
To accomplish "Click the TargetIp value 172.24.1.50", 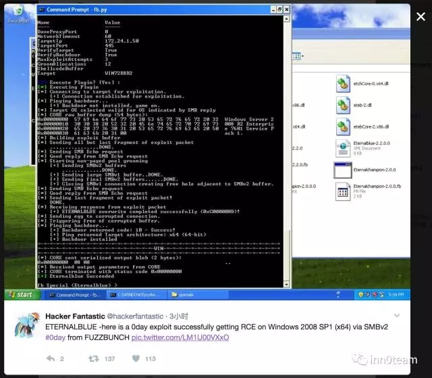I will 122,41.
